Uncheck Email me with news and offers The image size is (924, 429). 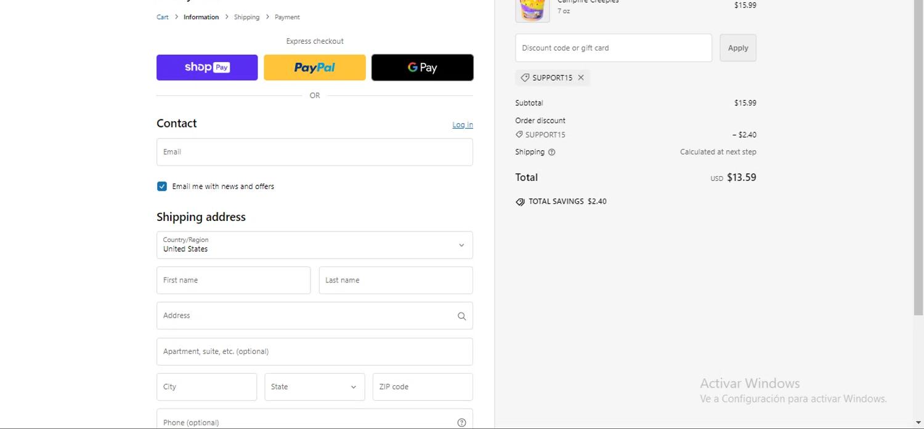point(162,186)
